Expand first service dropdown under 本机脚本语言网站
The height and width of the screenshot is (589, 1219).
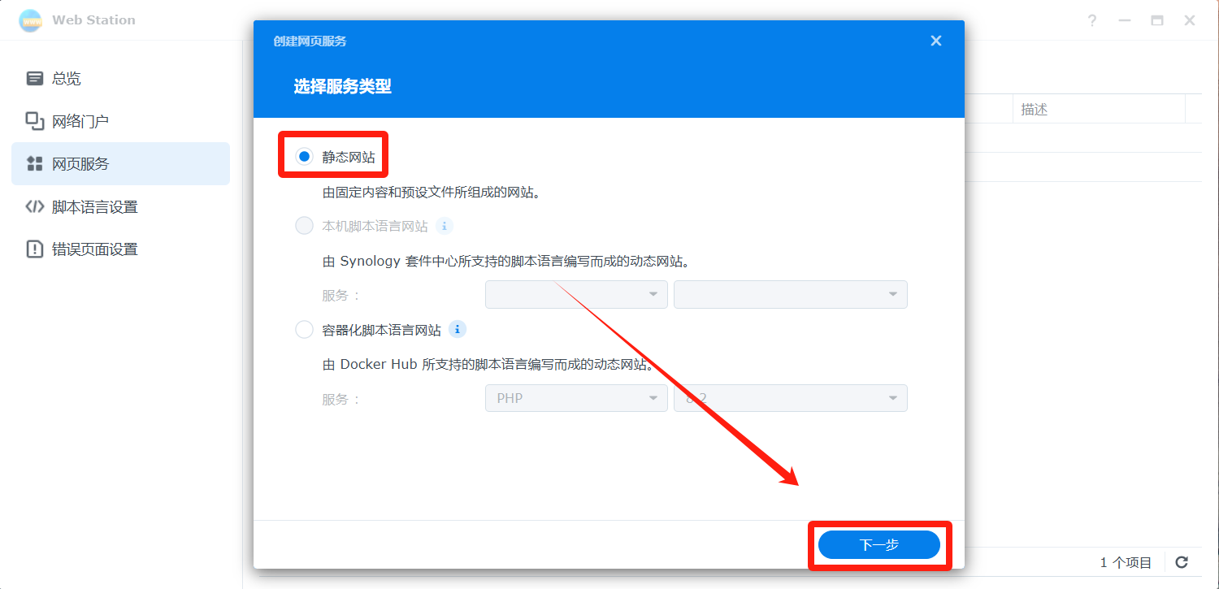(576, 294)
